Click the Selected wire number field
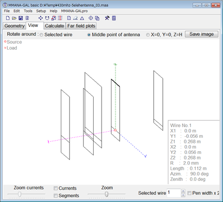 [174, 193]
